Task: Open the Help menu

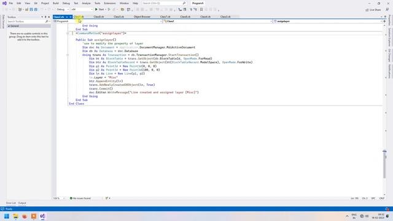Action: coord(135,3)
